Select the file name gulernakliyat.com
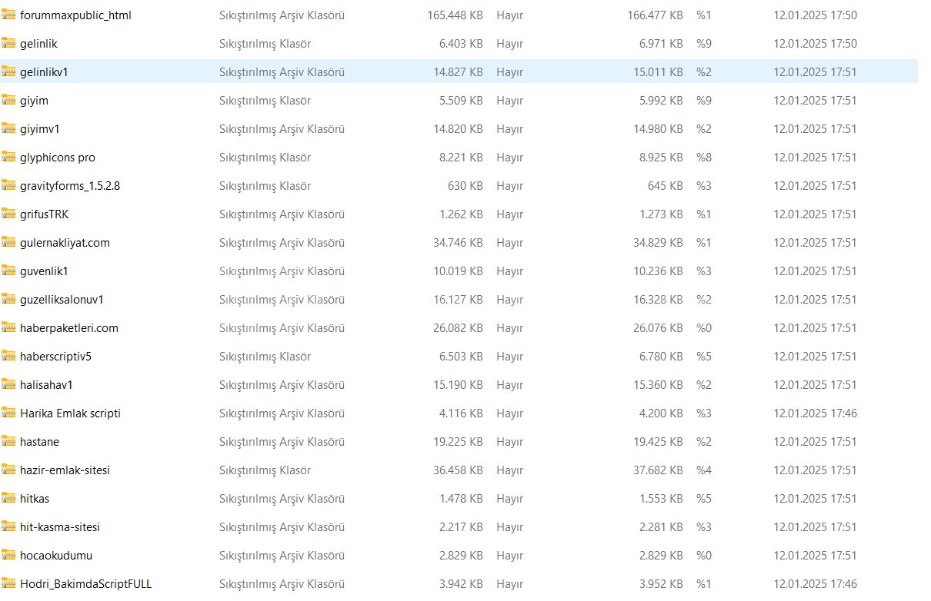 click(65, 243)
